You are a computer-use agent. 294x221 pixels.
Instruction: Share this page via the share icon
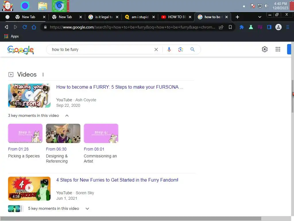click(221, 27)
